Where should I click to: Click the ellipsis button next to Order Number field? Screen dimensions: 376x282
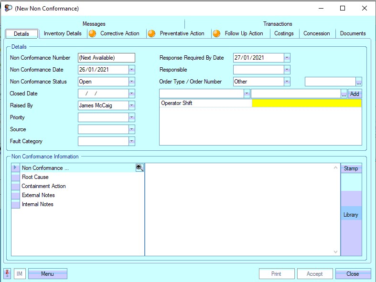click(x=359, y=82)
